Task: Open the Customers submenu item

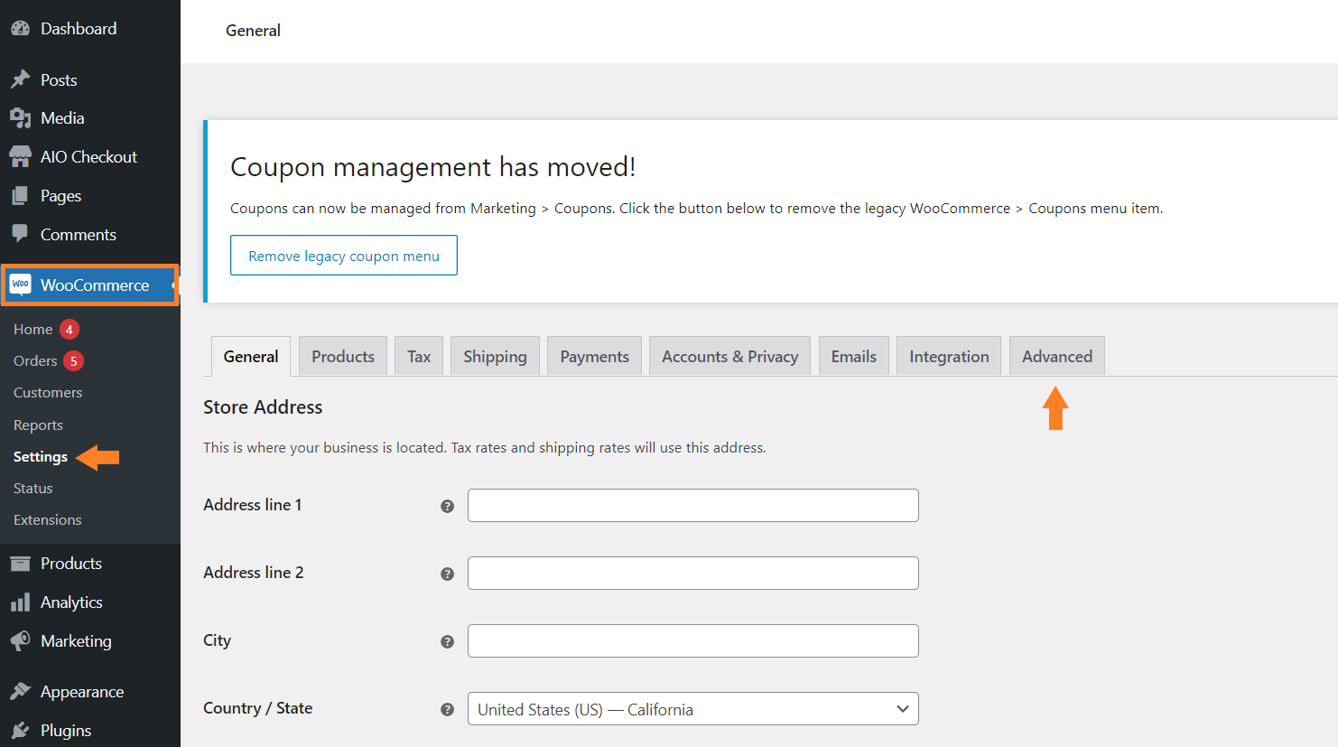Action: [48, 393]
